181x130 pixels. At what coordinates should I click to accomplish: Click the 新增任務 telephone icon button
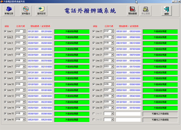(x=9, y=11)
